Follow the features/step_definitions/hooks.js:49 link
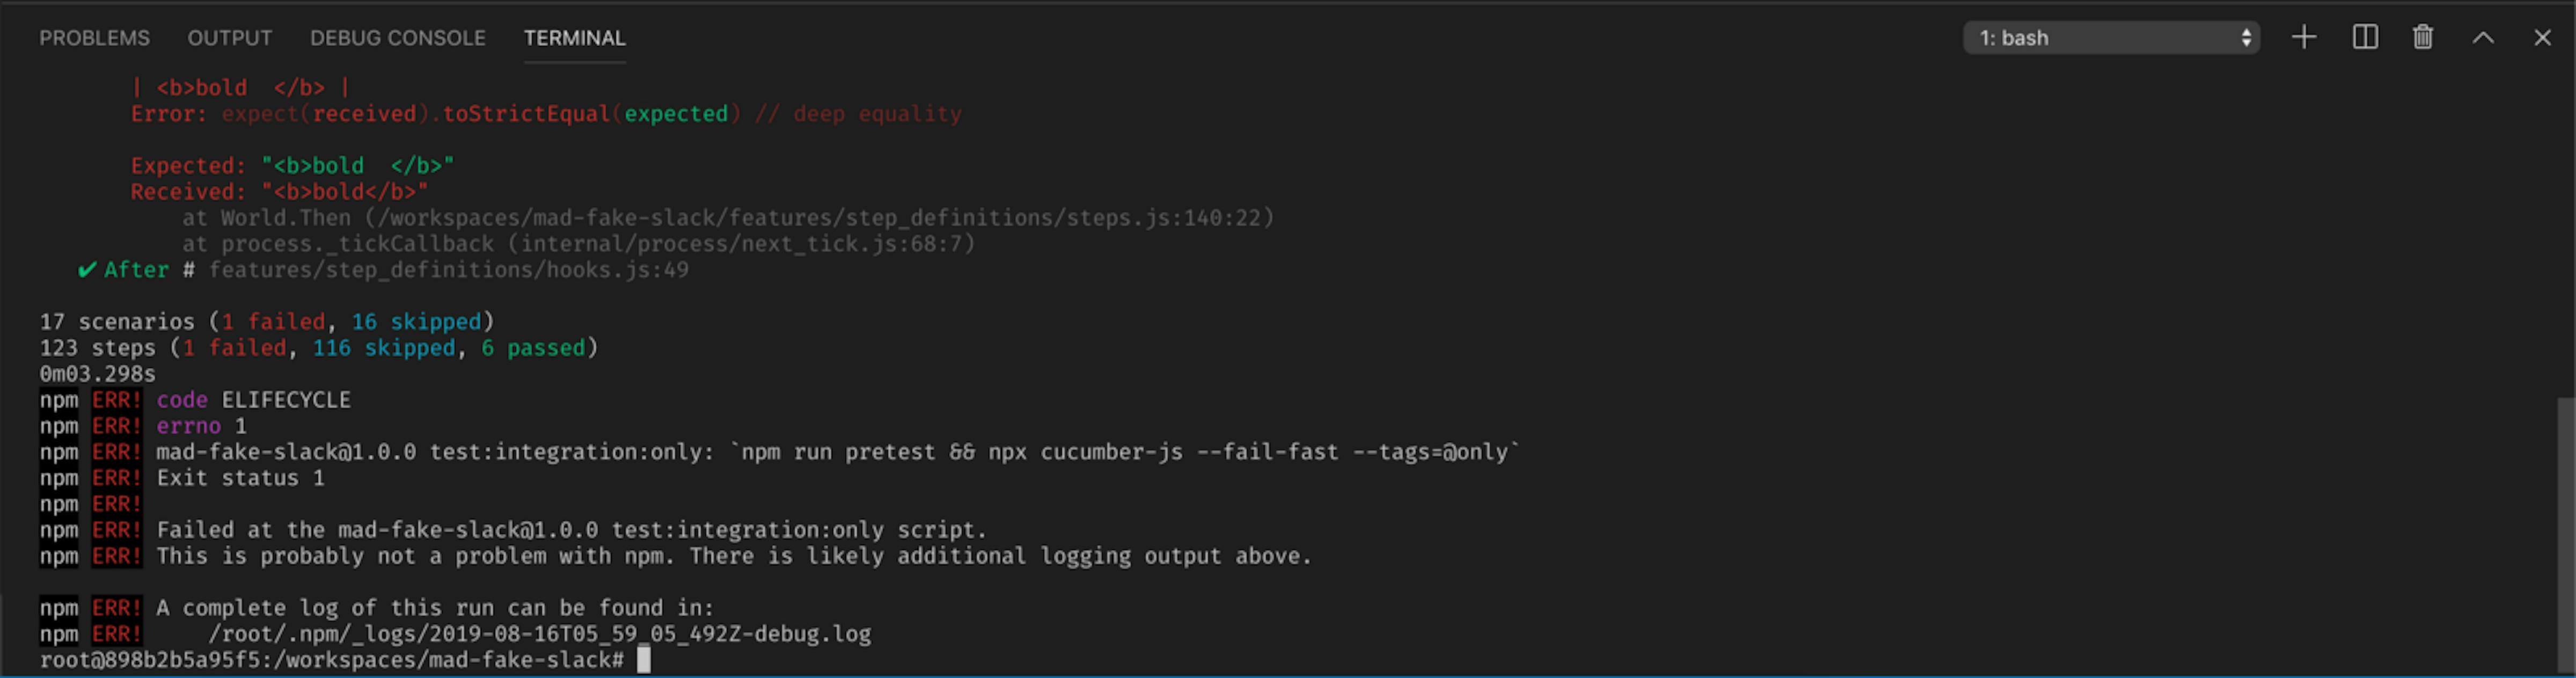 [449, 270]
